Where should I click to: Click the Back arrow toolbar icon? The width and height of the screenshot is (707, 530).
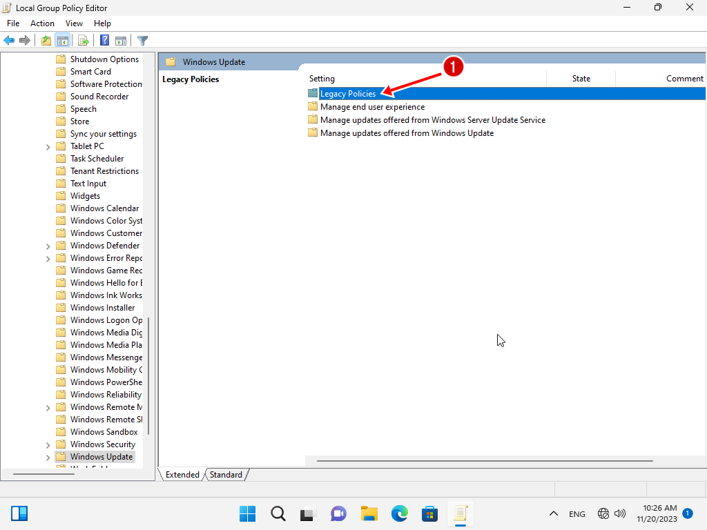[9, 41]
